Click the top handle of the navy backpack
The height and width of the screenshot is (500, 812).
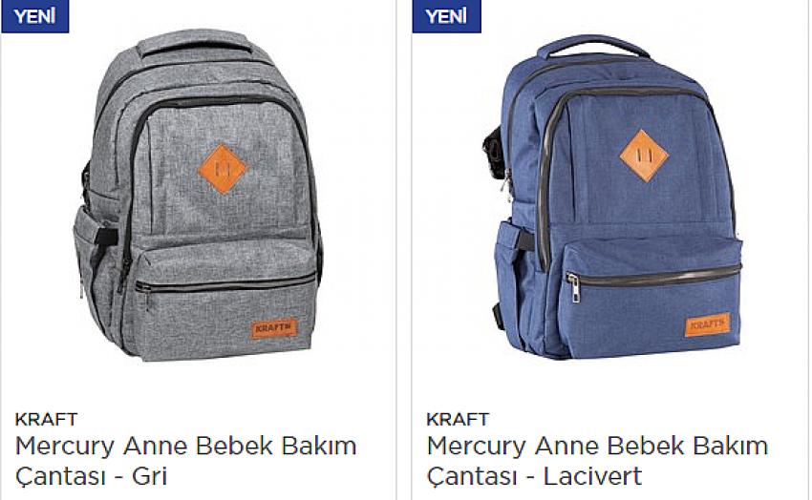(x=593, y=46)
